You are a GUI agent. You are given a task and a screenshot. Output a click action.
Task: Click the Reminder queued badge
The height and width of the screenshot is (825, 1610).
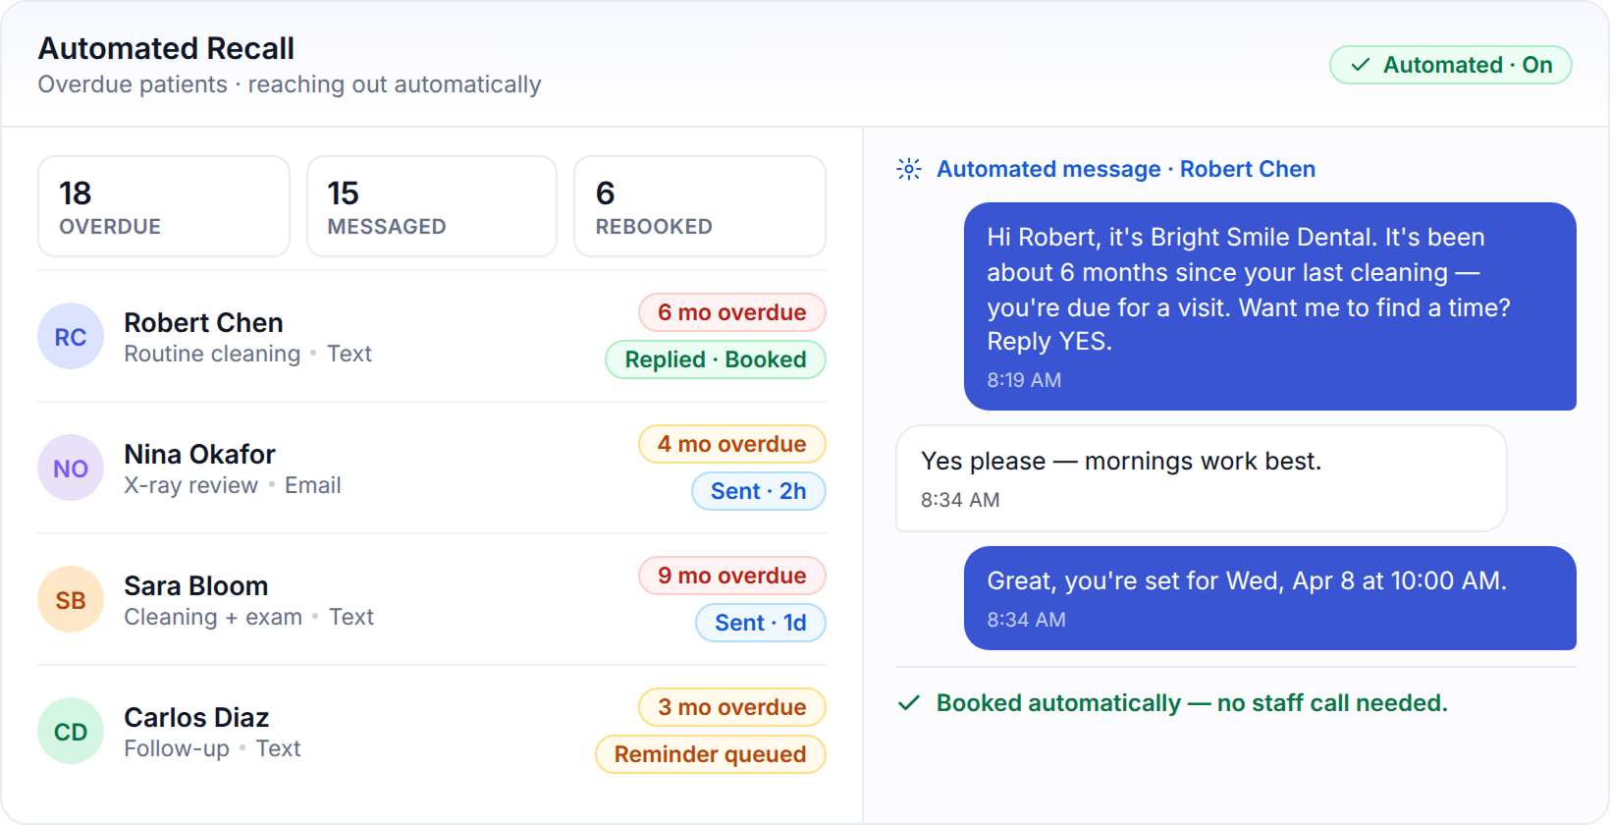[711, 754]
